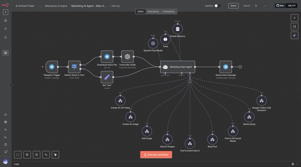Open the three-dots workflow menu
Viewport: 301px width, 167px height.
pos(265,6)
